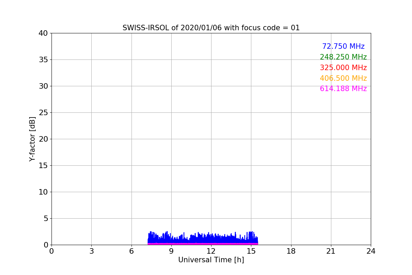Click the x-axis tick label 3
Viewport: 412px width, 275px height.
(x=91, y=251)
